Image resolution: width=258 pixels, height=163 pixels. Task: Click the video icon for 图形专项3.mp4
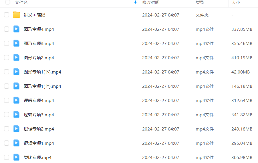[16, 43]
